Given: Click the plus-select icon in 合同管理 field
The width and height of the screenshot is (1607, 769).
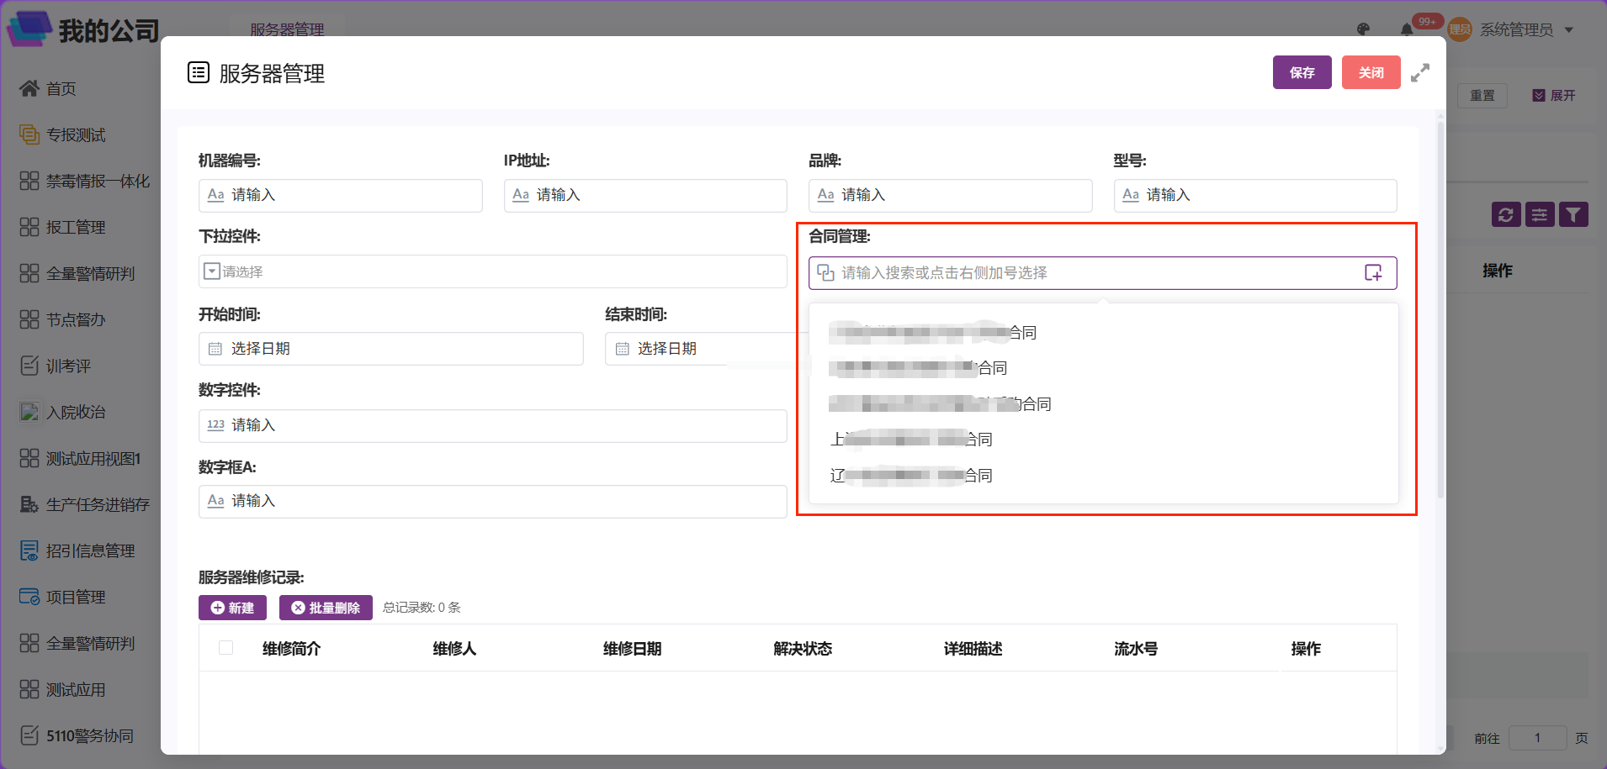Looking at the screenshot, I should [1373, 273].
